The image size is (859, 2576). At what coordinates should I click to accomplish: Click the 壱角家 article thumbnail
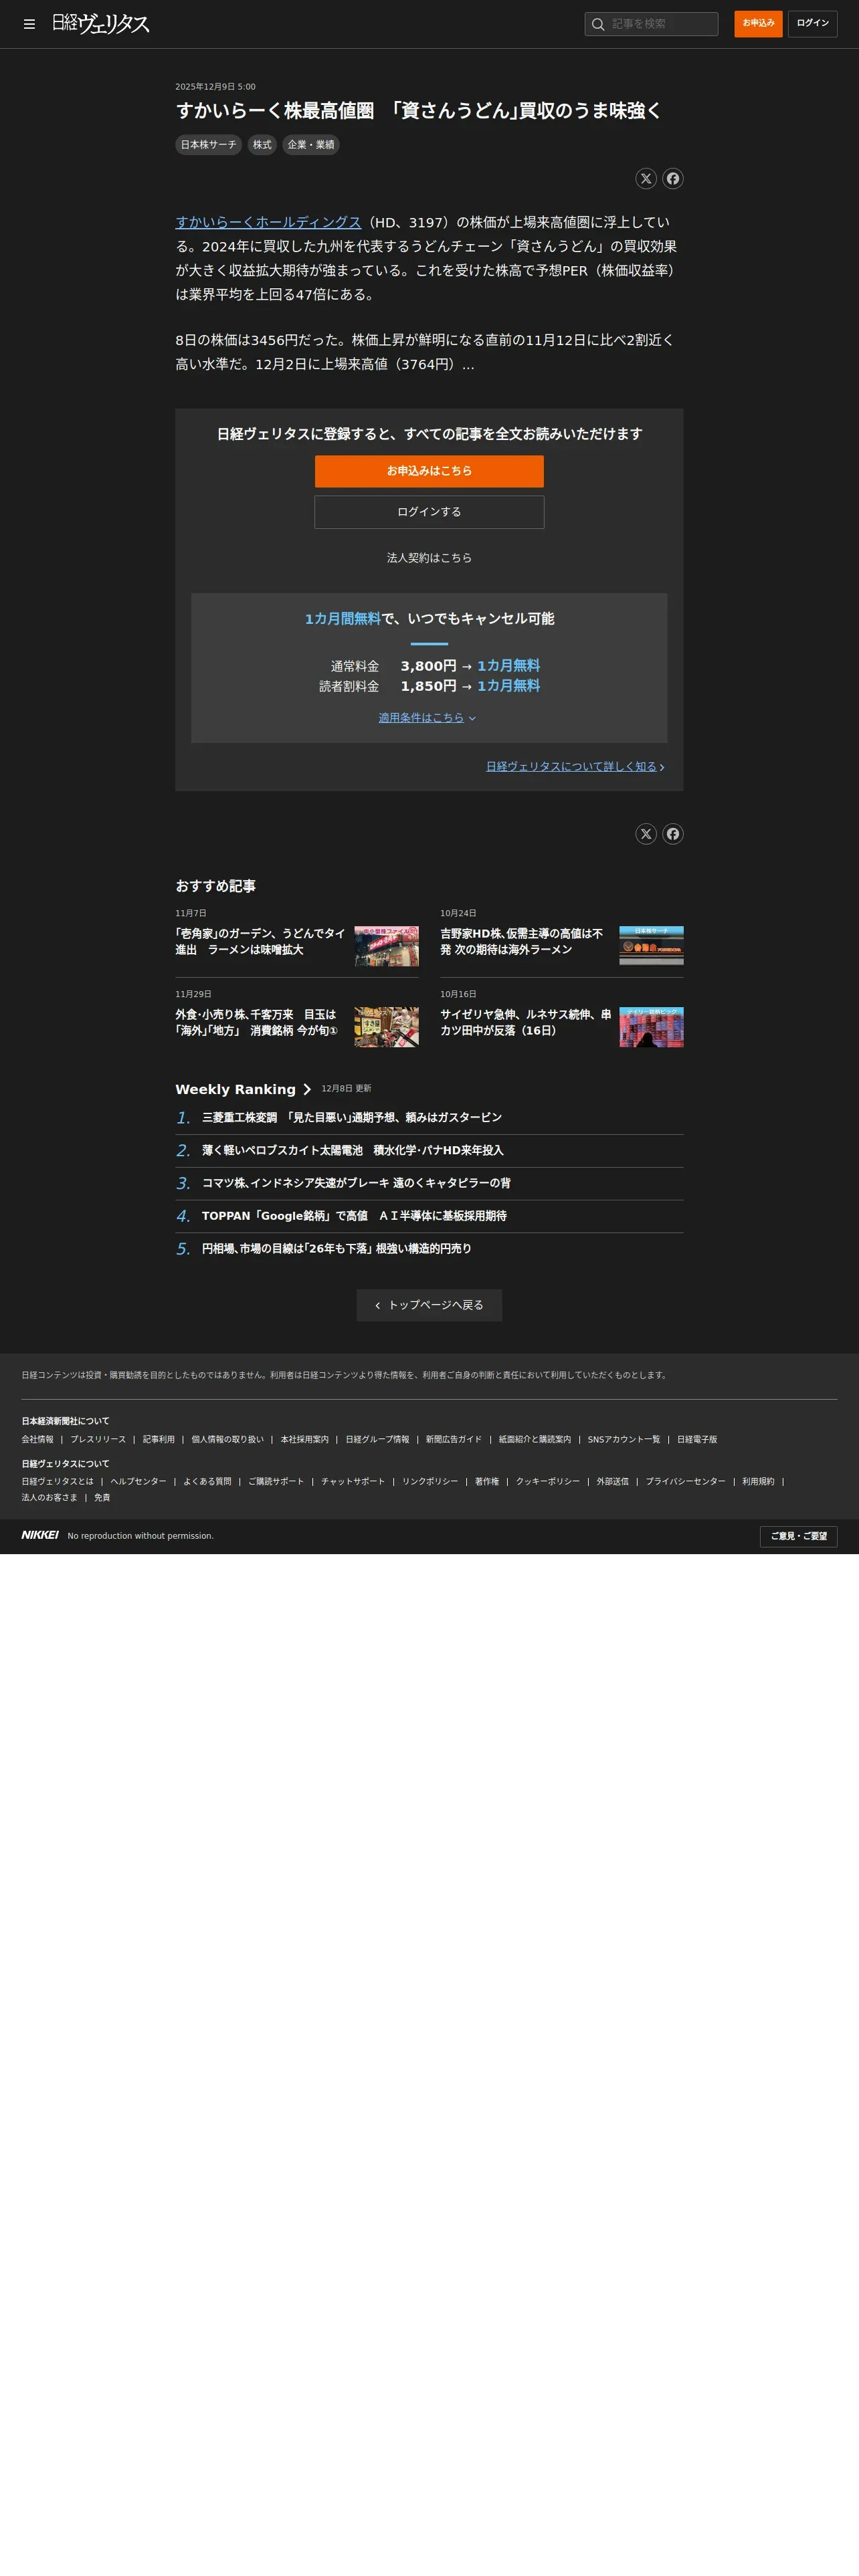click(x=386, y=946)
